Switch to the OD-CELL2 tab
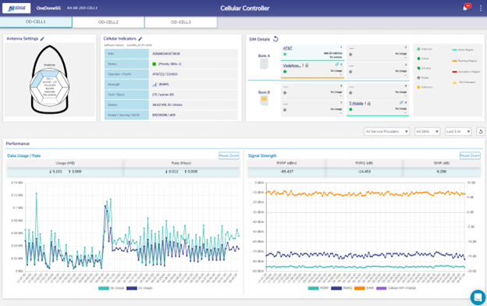Viewport: 487px width, 306px height. (x=108, y=22)
